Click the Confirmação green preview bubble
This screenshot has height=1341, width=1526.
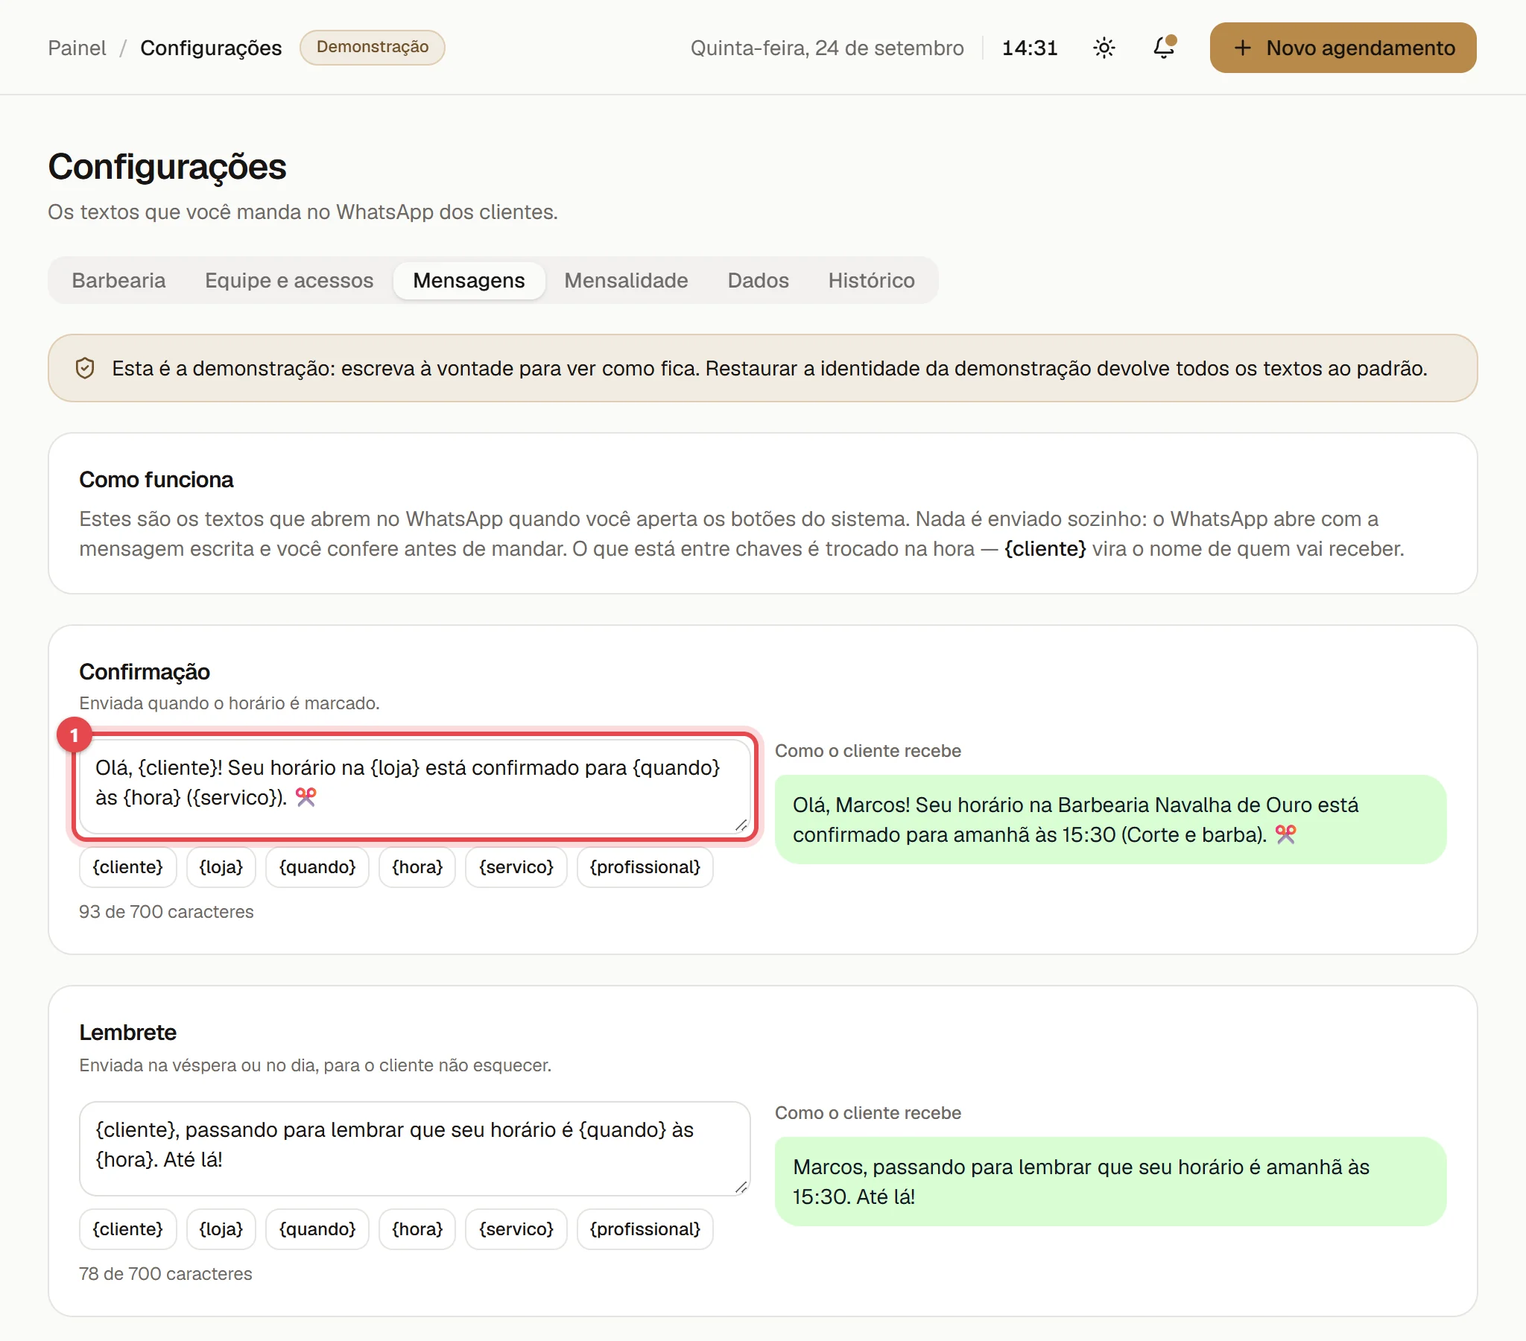tap(1110, 819)
